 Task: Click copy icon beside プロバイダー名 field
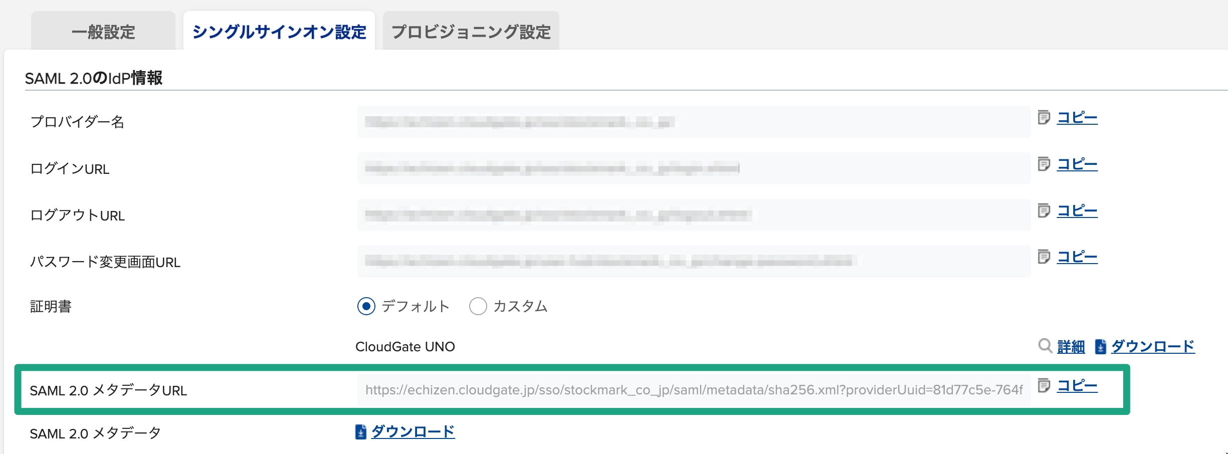pyautogui.click(x=1044, y=118)
